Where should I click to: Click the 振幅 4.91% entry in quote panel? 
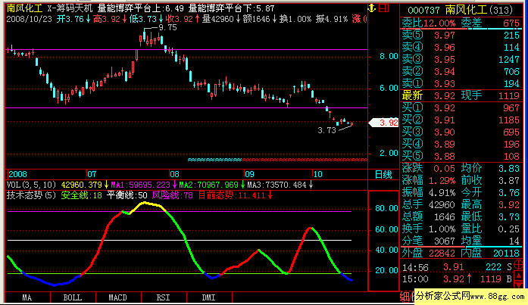(x=428, y=193)
